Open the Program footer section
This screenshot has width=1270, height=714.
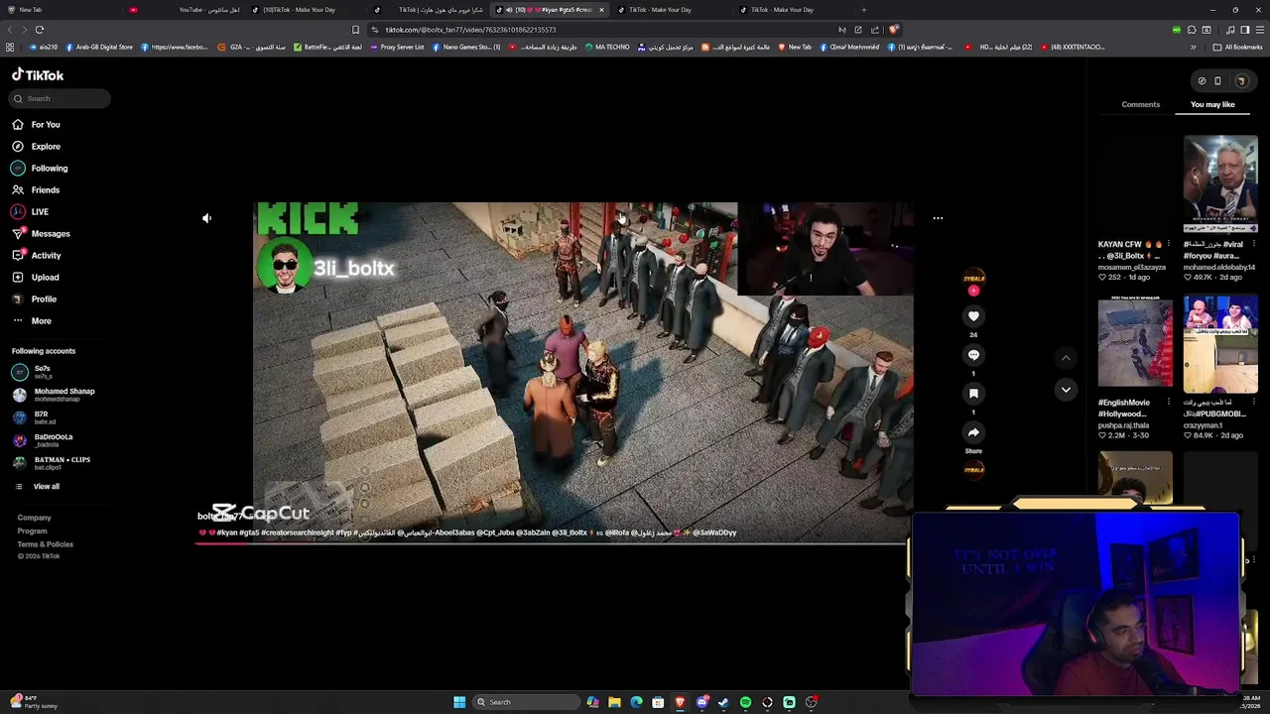pos(32,531)
